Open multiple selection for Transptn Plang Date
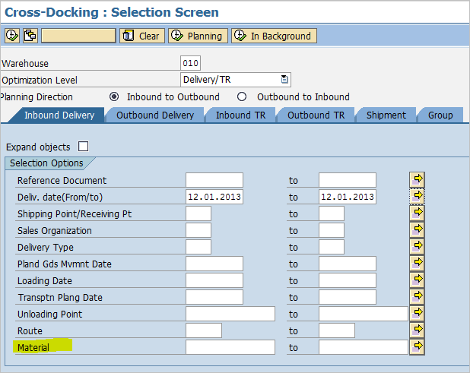The image size is (470, 373). pos(417,297)
